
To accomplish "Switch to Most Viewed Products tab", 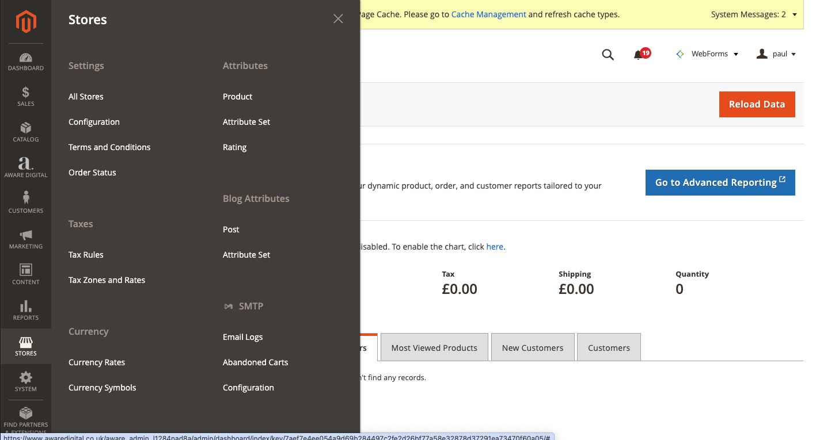I will coord(434,347).
